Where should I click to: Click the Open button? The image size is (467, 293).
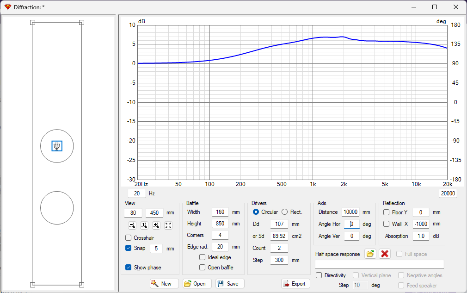(x=197, y=283)
